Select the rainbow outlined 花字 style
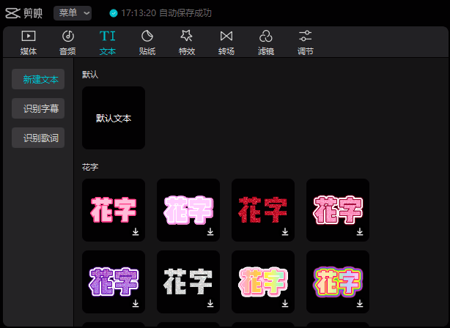The image size is (450, 328). [338, 282]
